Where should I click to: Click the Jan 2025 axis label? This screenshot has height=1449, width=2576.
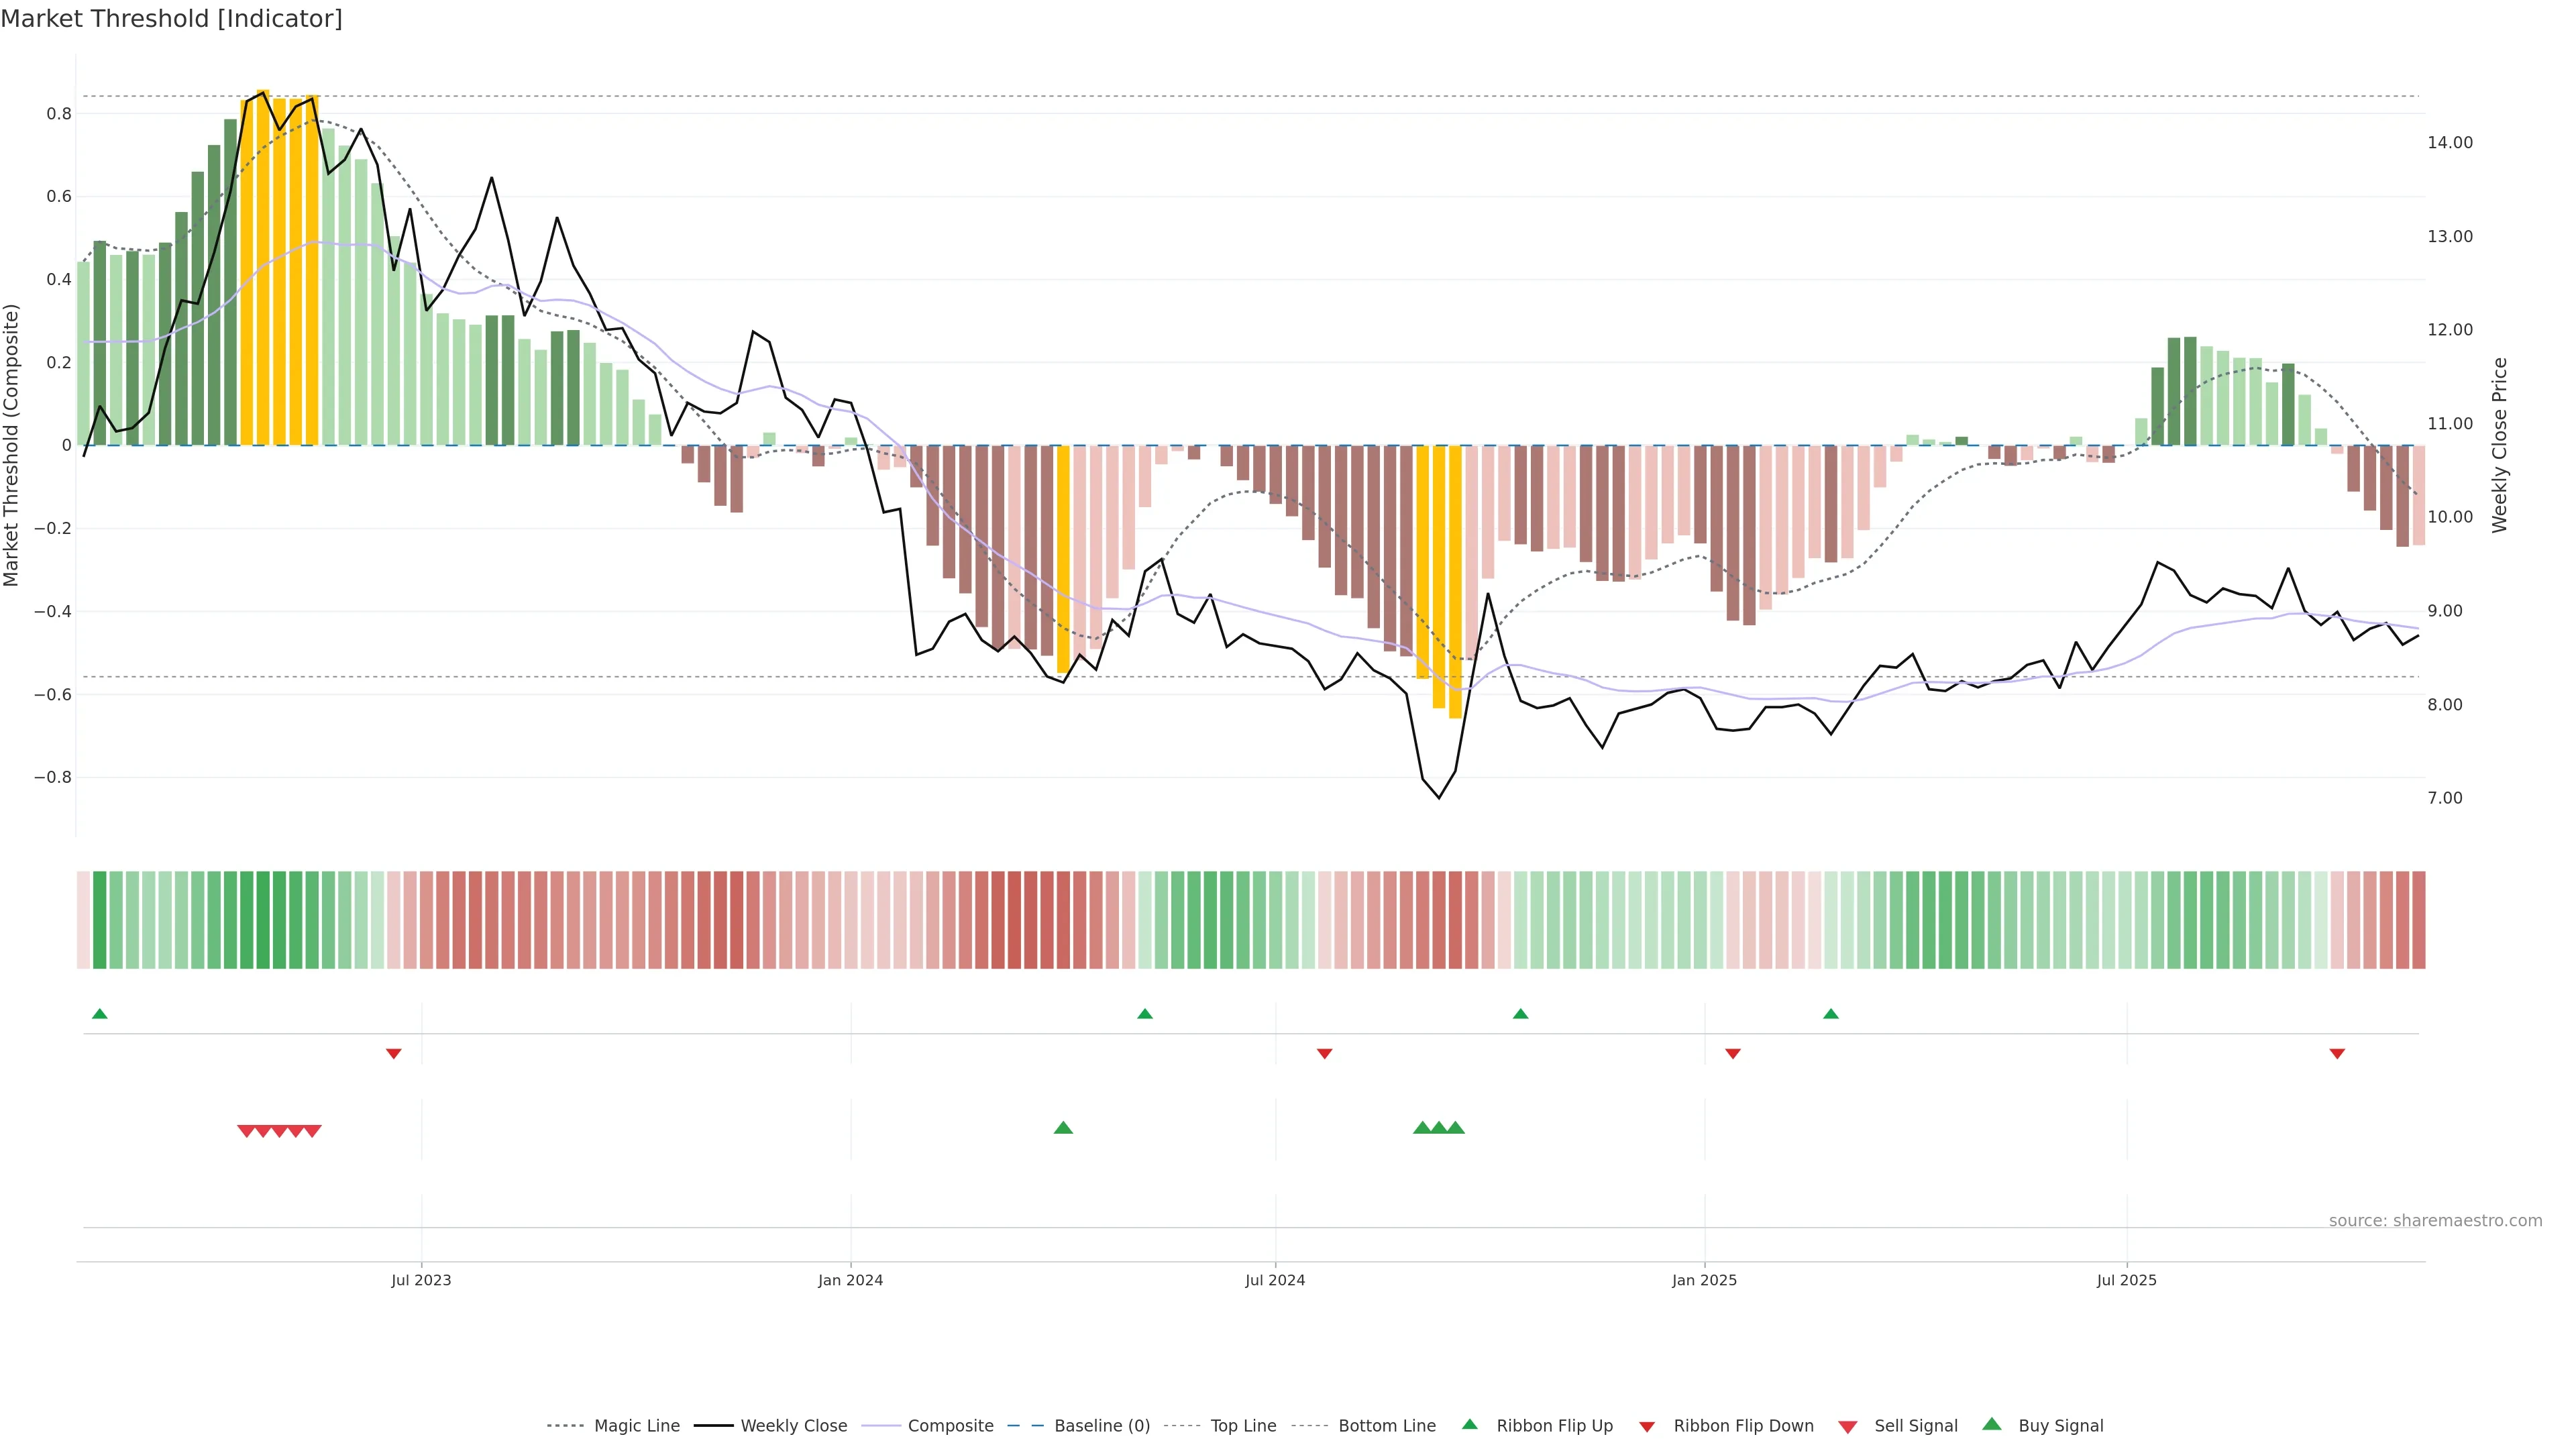(1704, 1280)
